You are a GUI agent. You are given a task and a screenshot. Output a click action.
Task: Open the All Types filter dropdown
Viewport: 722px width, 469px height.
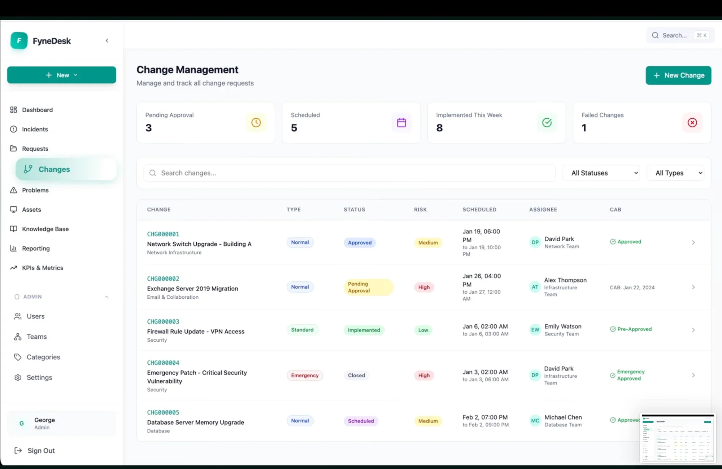pos(675,173)
